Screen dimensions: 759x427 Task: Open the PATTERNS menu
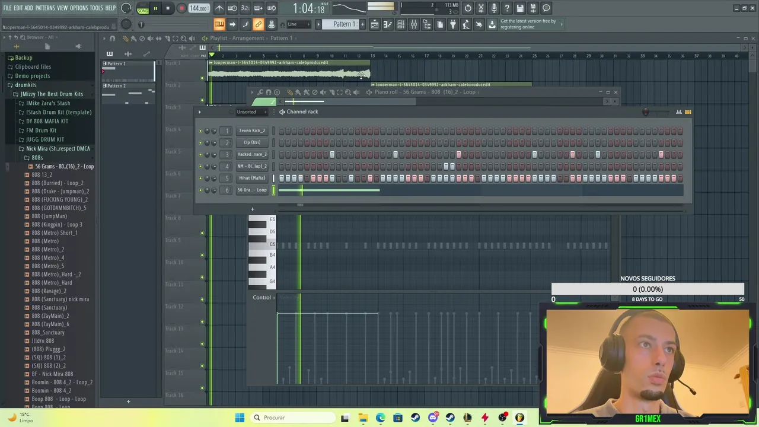pos(45,8)
